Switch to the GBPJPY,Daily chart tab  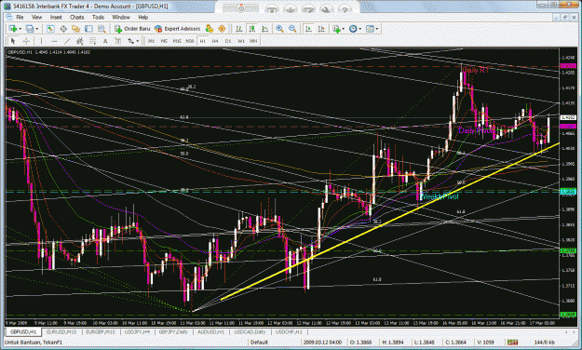click(x=174, y=331)
